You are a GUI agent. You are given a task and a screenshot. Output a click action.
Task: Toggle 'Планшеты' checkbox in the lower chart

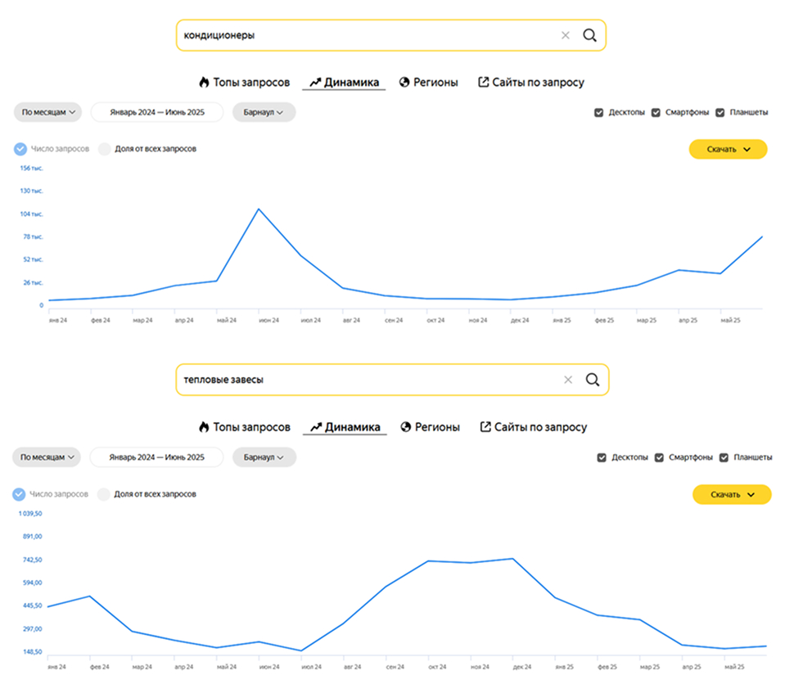(x=724, y=457)
